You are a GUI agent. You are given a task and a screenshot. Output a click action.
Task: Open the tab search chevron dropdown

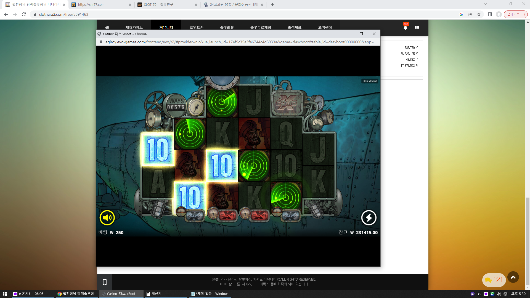pyautogui.click(x=486, y=4)
